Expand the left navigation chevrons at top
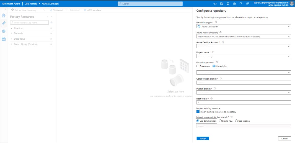The width and height of the screenshot is (295, 143). [6, 9]
